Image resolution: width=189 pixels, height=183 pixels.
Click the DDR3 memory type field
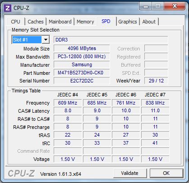tap(111, 40)
